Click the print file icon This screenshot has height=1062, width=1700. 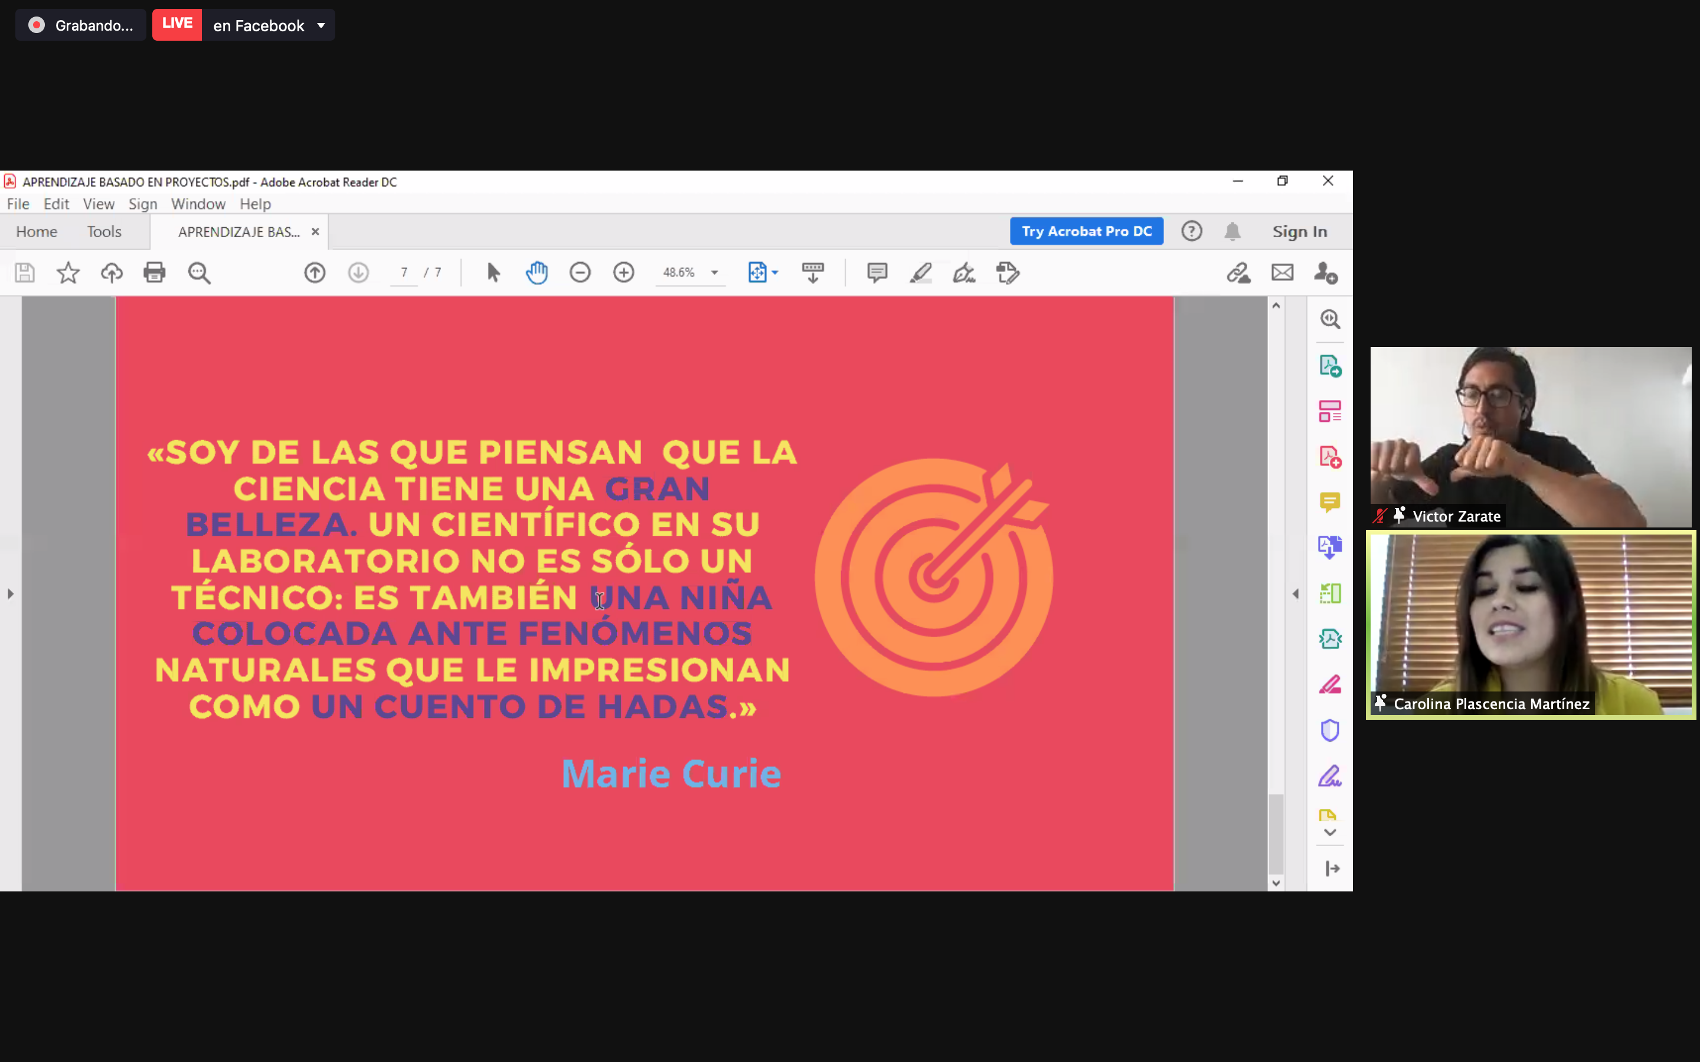[x=155, y=273]
